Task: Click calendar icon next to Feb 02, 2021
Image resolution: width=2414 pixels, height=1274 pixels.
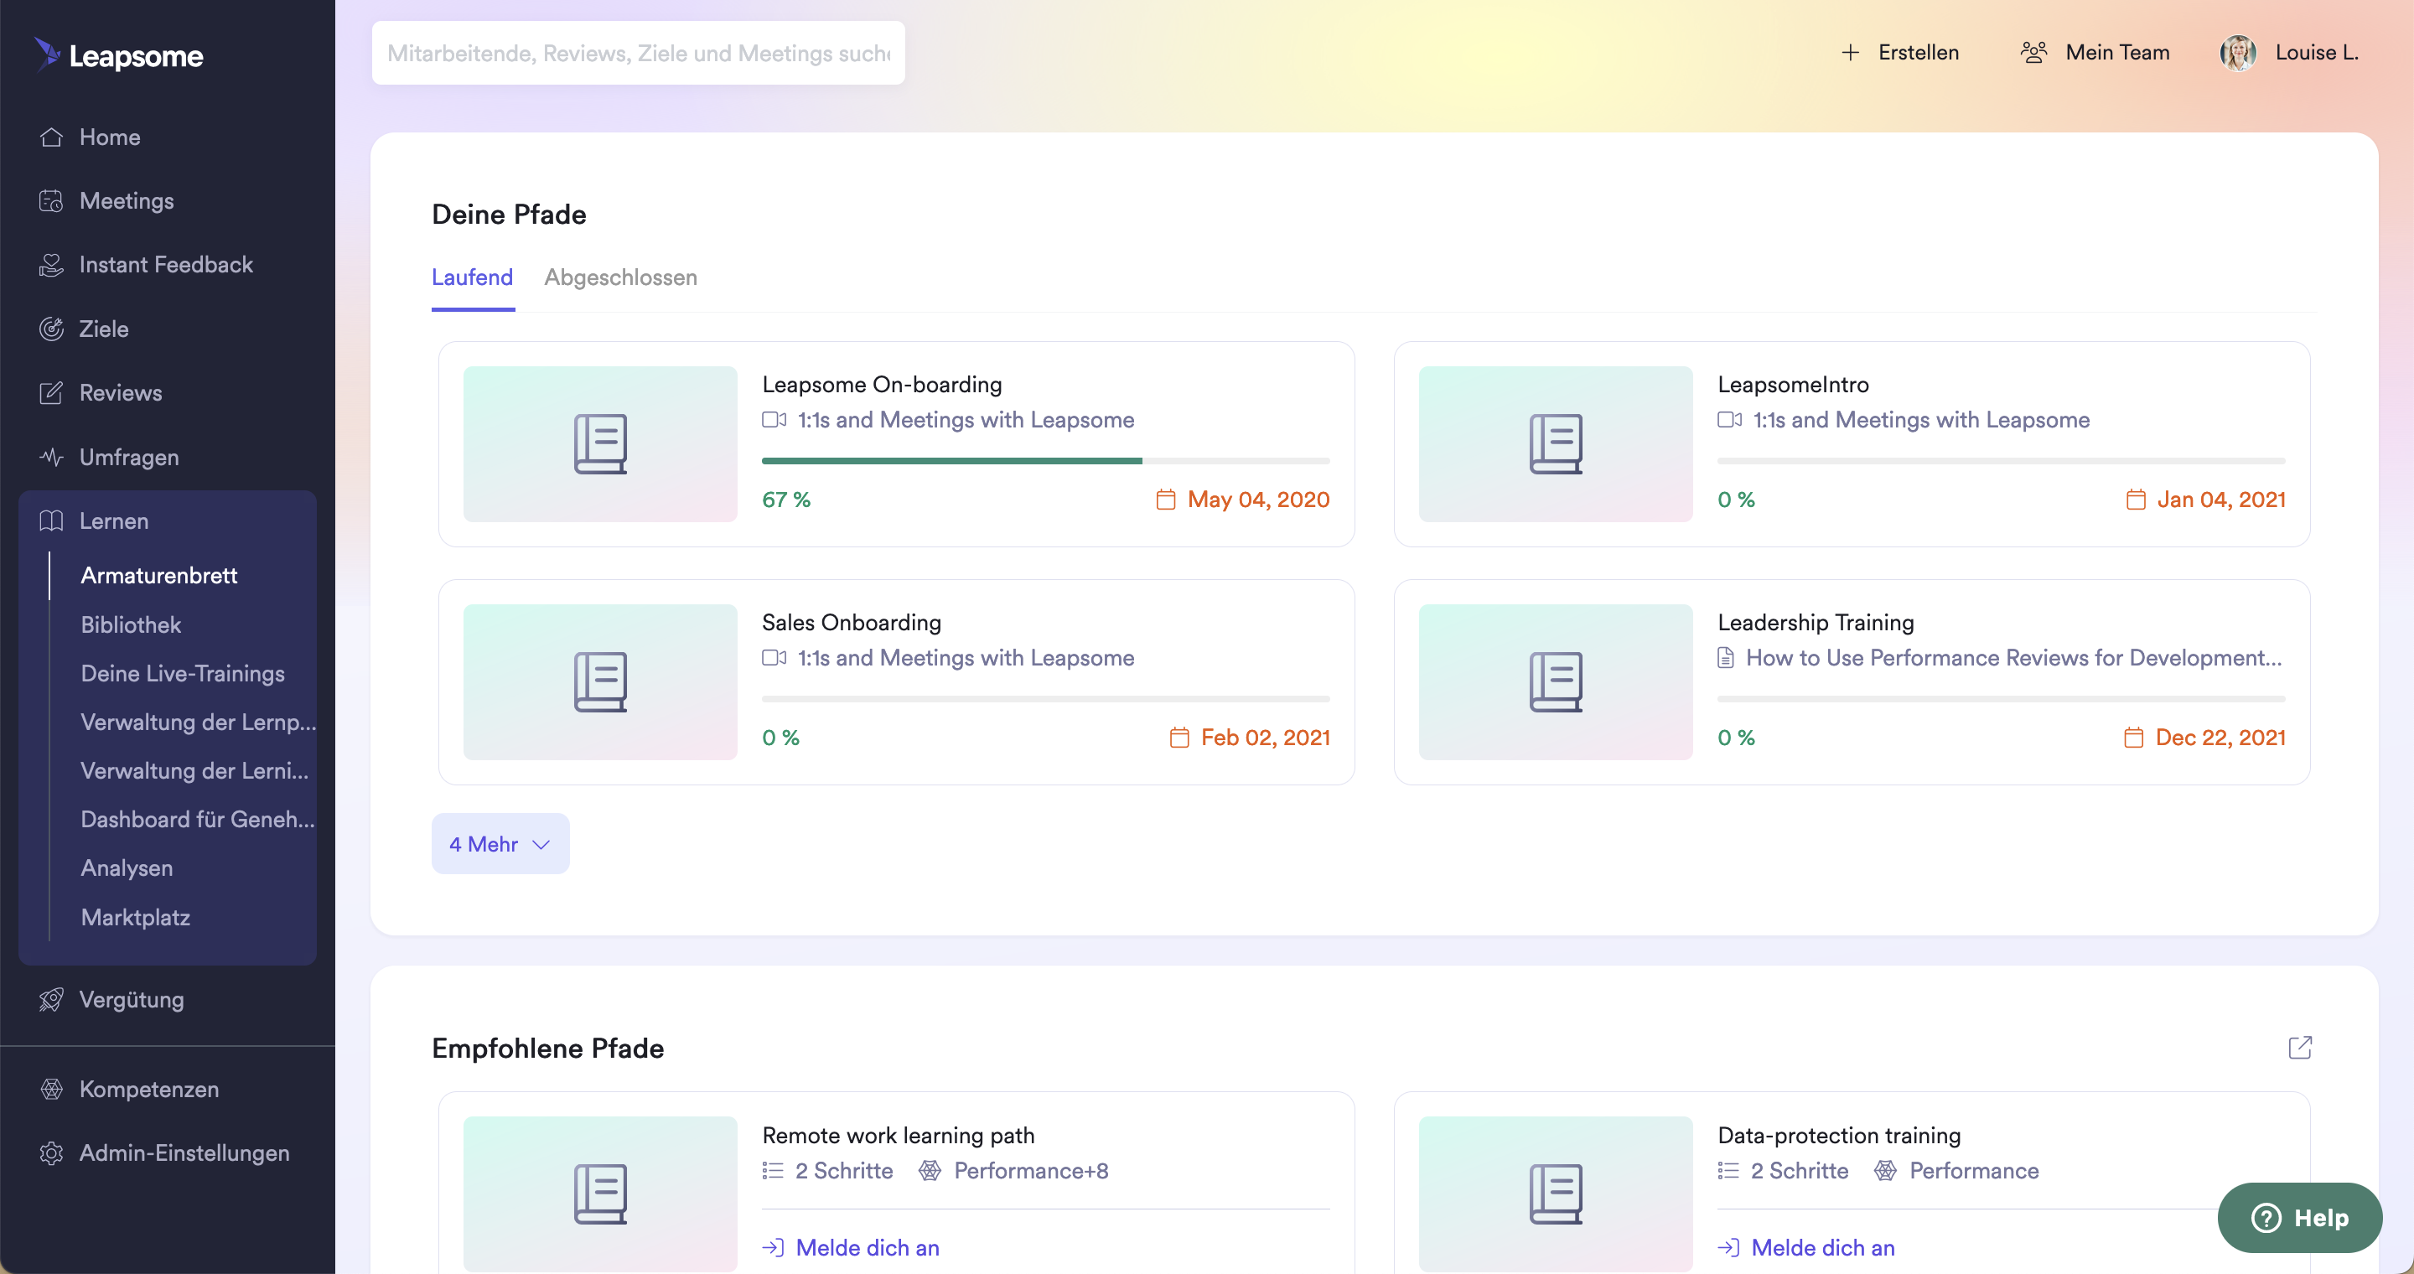Action: click(1180, 738)
